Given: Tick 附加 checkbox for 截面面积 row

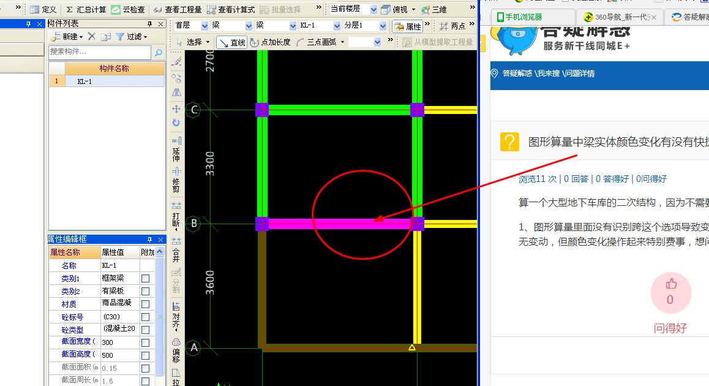Looking at the screenshot, I should (146, 368).
